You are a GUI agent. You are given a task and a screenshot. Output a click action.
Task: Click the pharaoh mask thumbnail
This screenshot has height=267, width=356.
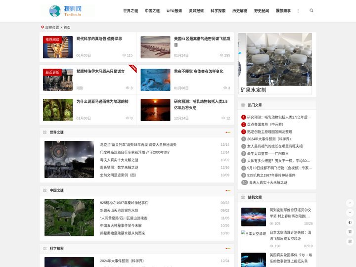pyautogui.click(x=58, y=47)
